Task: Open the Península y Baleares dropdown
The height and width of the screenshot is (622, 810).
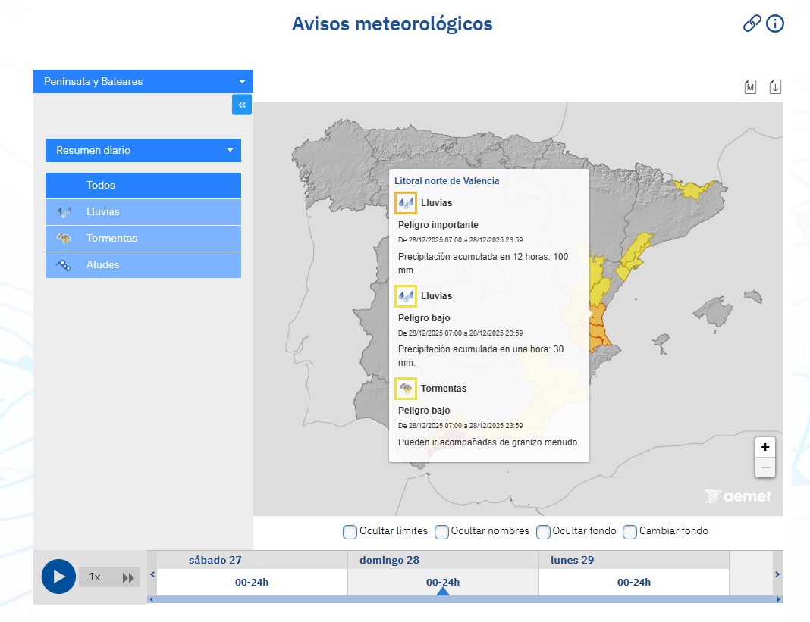Action: click(143, 81)
